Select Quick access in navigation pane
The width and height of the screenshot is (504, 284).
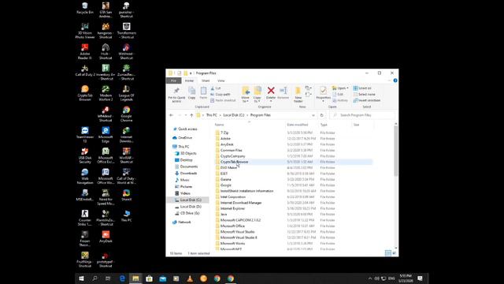tap(185, 129)
